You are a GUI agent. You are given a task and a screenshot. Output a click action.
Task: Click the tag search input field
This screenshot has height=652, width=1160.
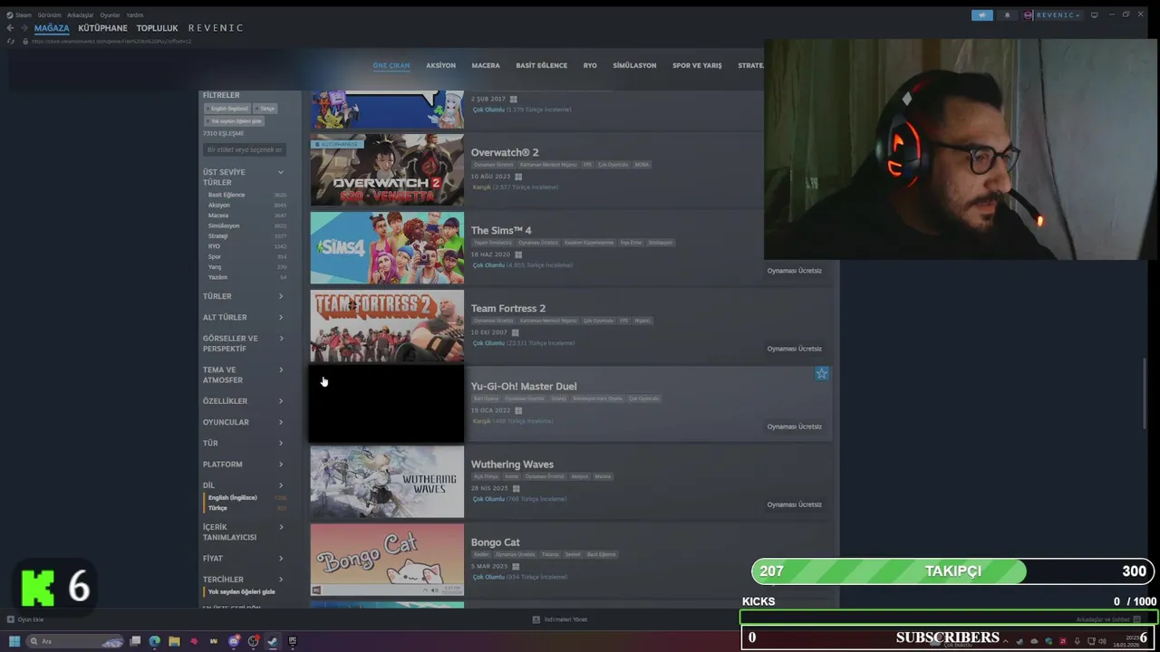tap(245, 149)
